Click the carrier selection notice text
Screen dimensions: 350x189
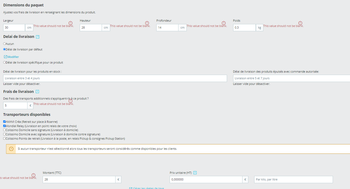(97, 149)
